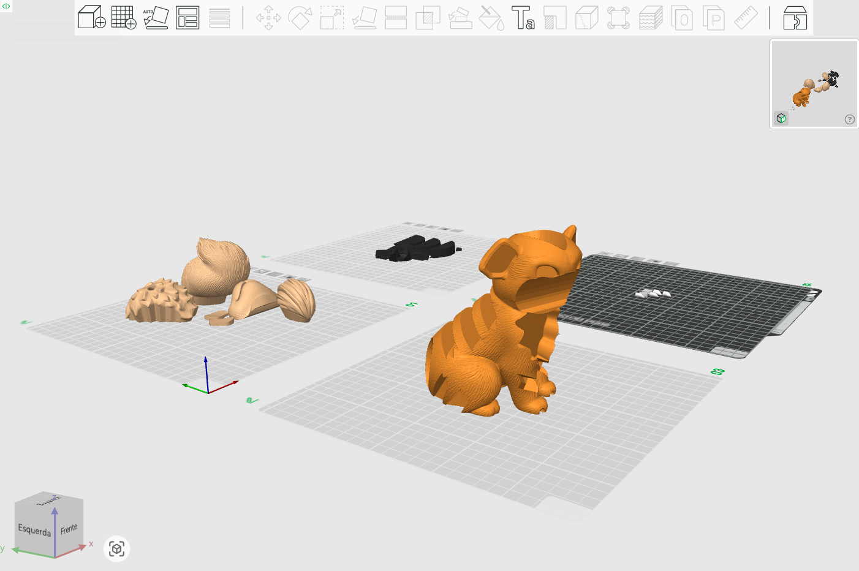Snap view to Esquerda cube face
The height and width of the screenshot is (571, 859).
click(34, 529)
